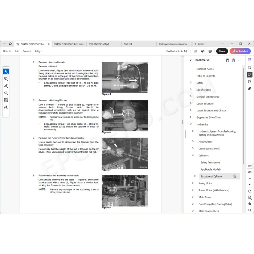254x254 pixels.
Task: Expand the Center Joint (Swivel) bookmark
Action: click(x=193, y=148)
